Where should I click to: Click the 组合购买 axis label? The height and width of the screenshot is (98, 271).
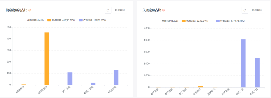[197, 92]
